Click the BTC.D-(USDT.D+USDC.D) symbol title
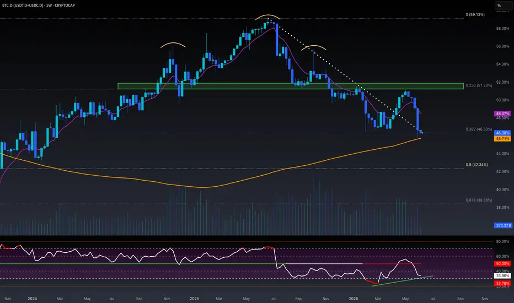The height and width of the screenshot is (303, 514). click(x=23, y=6)
